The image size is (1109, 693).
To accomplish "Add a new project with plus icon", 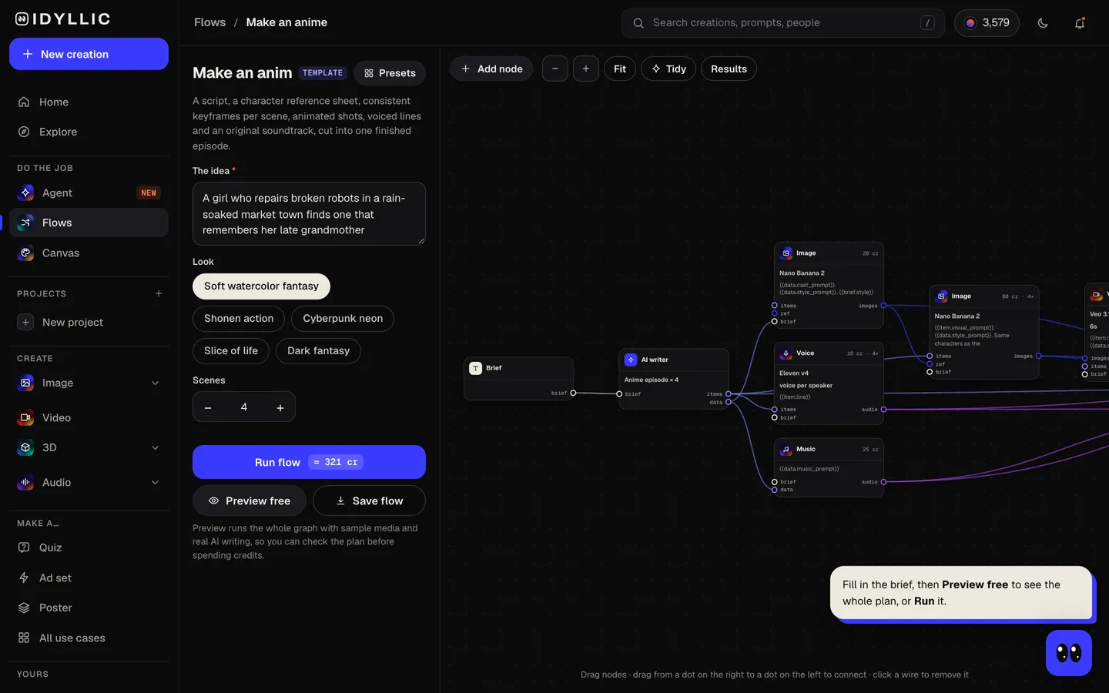I will [159, 293].
